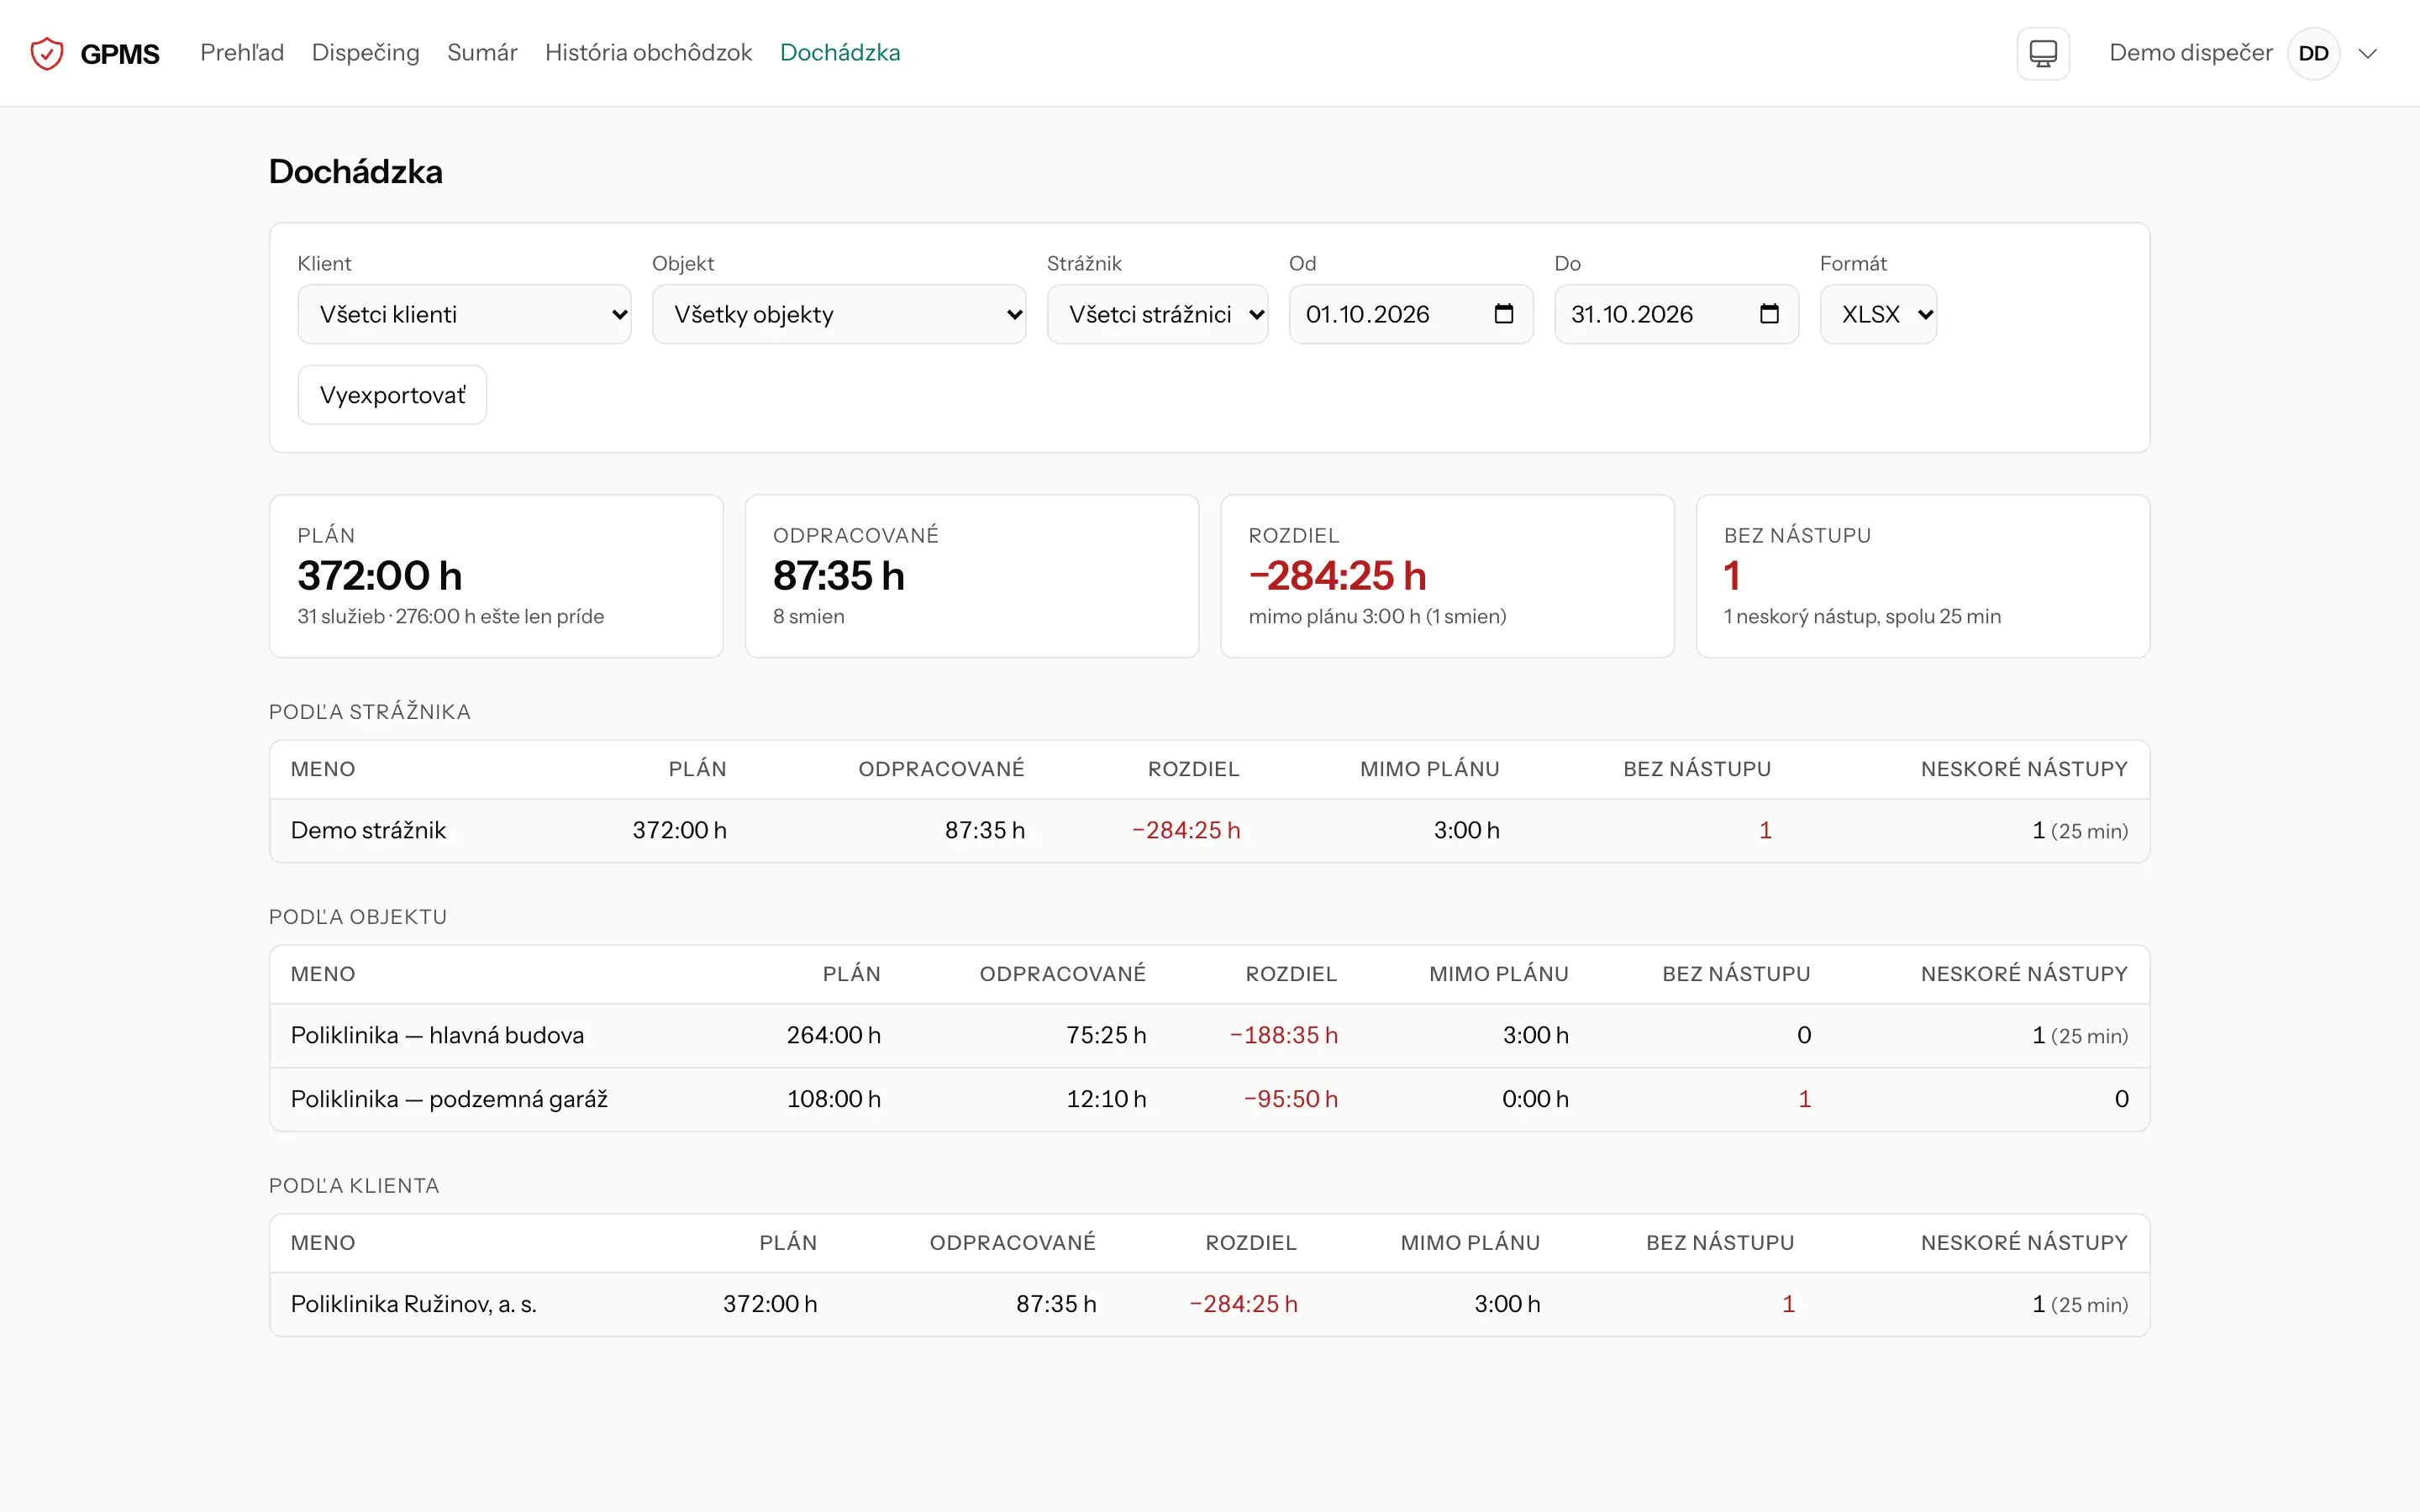2420x1512 pixels.
Task: Select the Demo strážnik row name
Action: coord(368,830)
